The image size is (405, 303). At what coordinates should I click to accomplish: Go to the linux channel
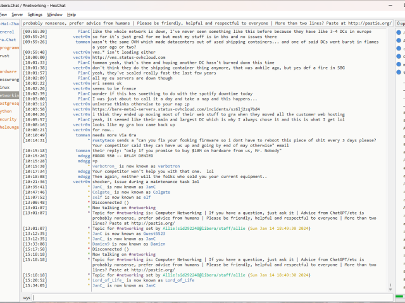(x=5, y=87)
